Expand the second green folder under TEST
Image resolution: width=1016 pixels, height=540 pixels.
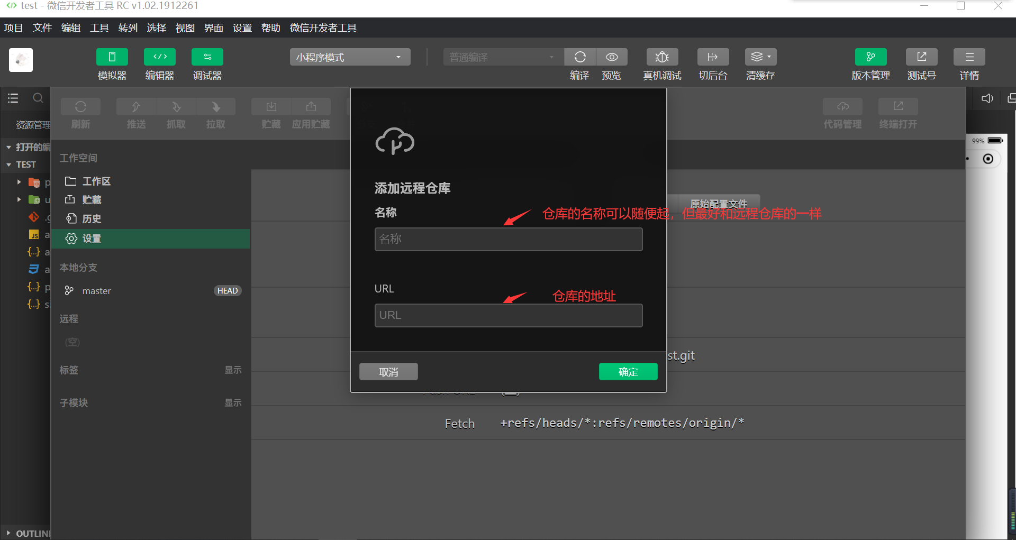19,199
